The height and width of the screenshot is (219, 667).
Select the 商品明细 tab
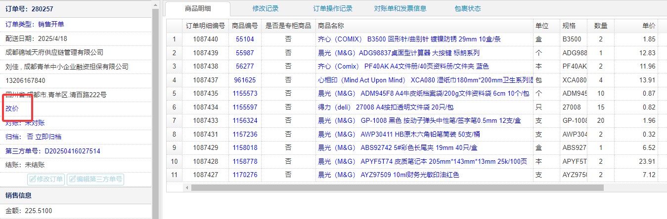point(198,8)
